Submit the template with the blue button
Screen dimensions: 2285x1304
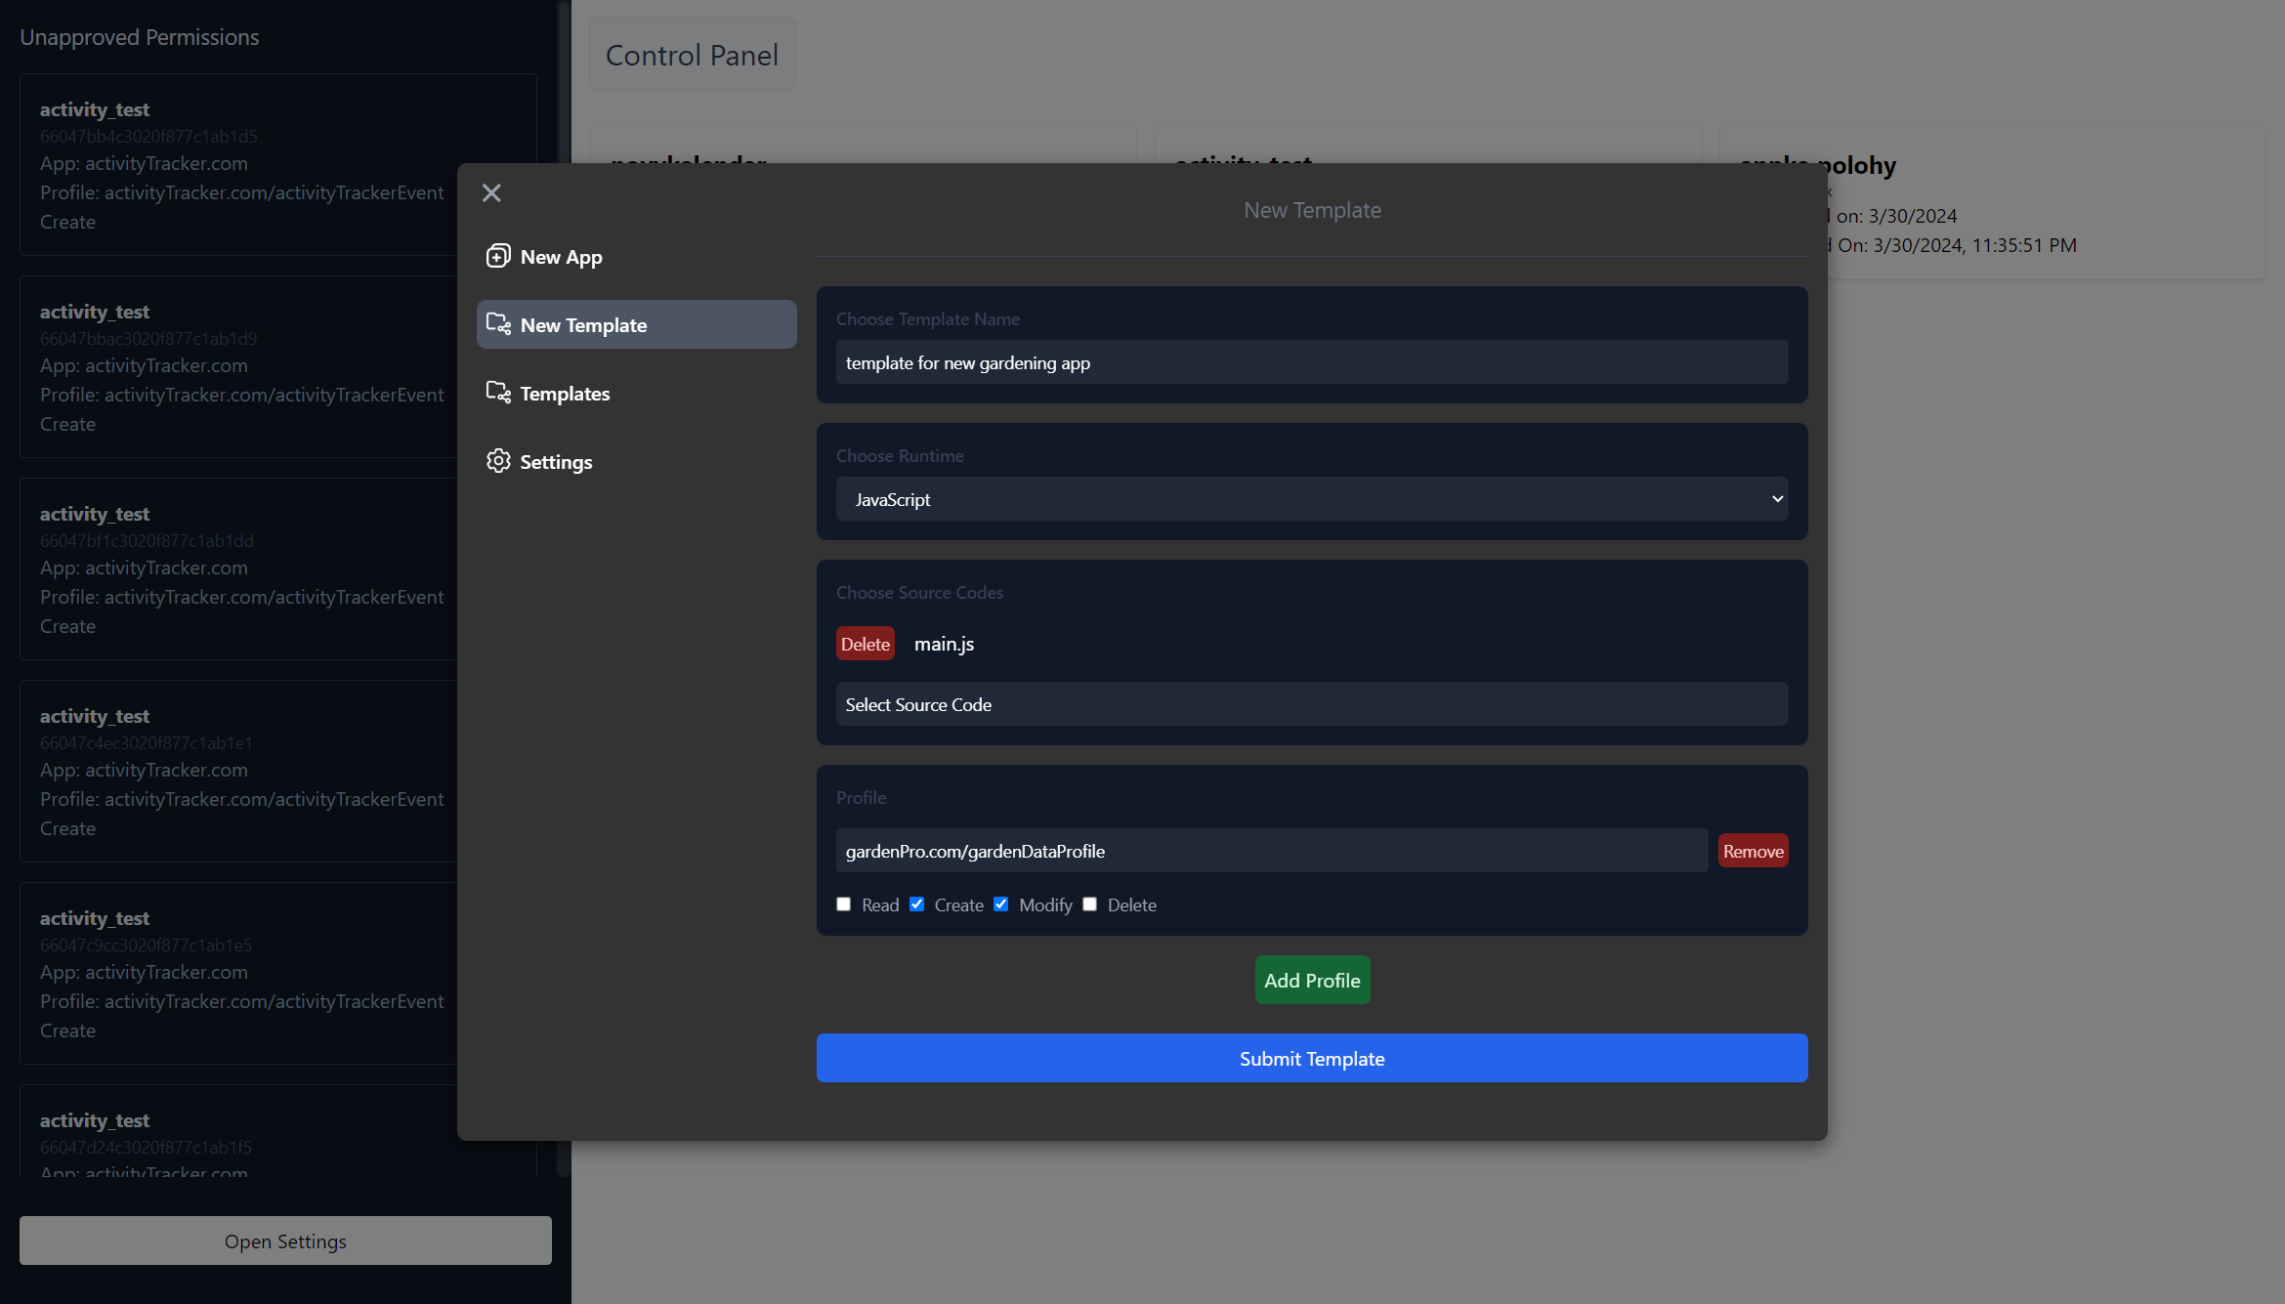pos(1312,1058)
